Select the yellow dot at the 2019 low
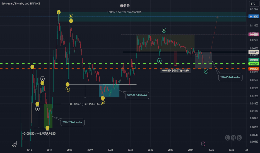This screenshot has width=260, height=153. pyautogui.click(x=103, y=98)
